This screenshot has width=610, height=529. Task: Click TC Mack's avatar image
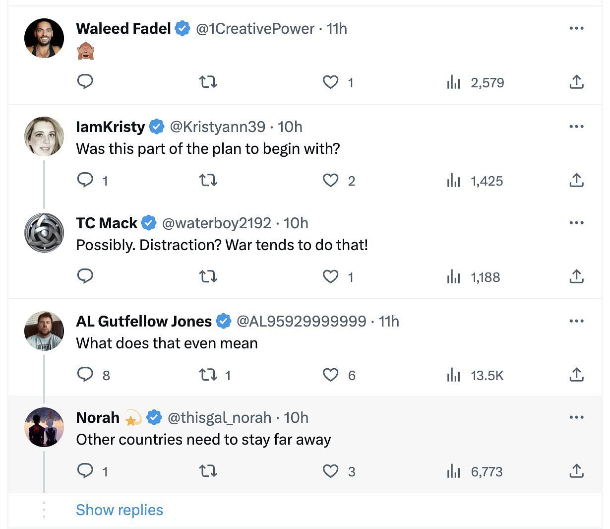[44, 233]
